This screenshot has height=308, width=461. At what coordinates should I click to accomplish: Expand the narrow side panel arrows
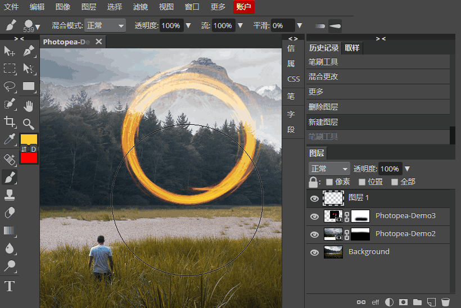(x=293, y=38)
